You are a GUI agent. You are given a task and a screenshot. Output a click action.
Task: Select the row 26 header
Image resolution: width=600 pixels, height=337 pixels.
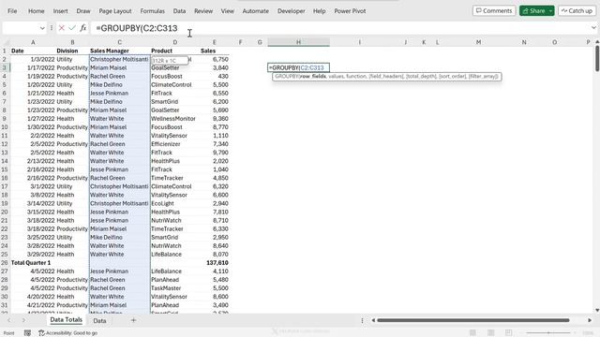coord(5,263)
